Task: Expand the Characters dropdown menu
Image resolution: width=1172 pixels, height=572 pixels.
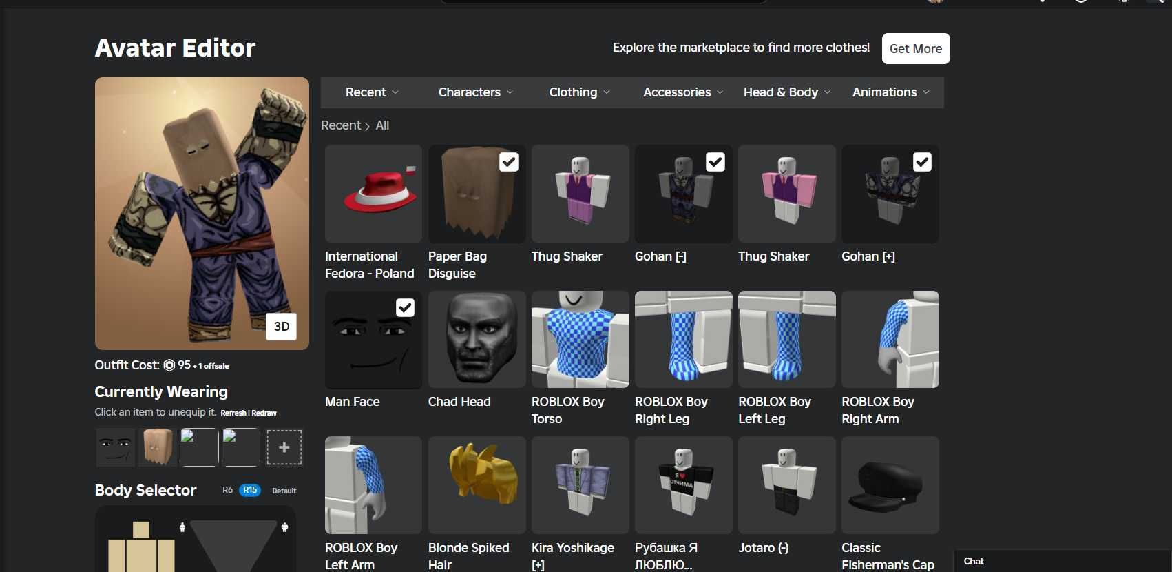Action: [476, 92]
